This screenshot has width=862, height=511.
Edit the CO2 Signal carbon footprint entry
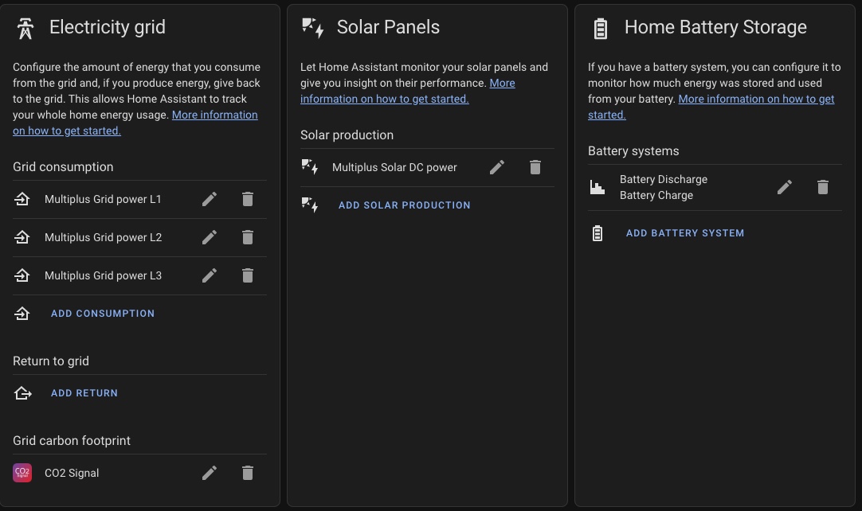(x=210, y=473)
